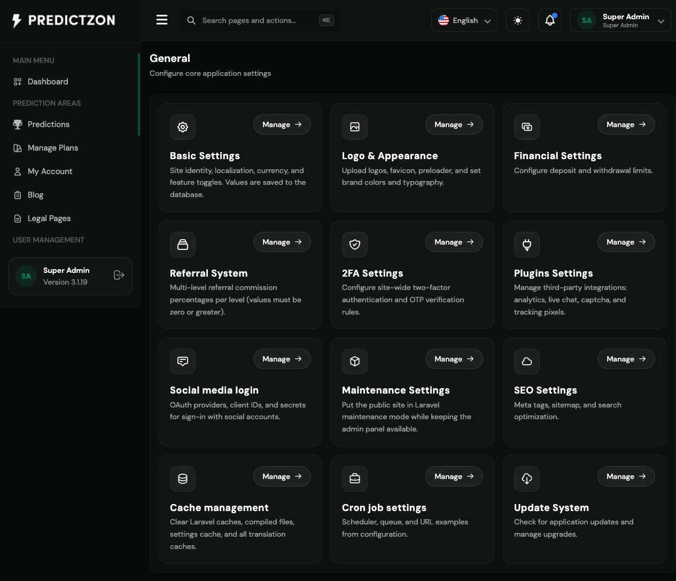Click the SEO Settings cloud icon
676x581 pixels.
click(x=527, y=362)
